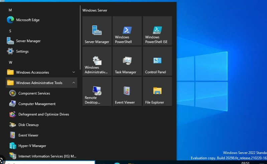This screenshot has width=267, height=164.
Task: Launch the Task Manager tile
Action: (x=127, y=61)
